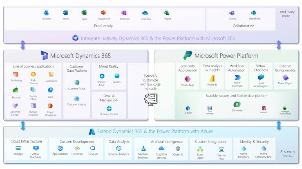The image size is (302, 169).
Task: Select the OneDrive cloud icon
Action: 145,13
